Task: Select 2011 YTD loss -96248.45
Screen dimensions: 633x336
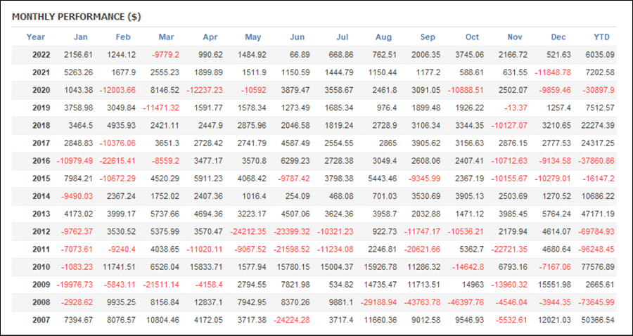Action: pyautogui.click(x=596, y=250)
